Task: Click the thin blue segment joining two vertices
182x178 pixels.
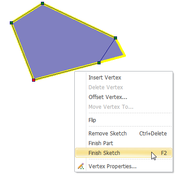Action: pyautogui.click(x=107, y=50)
